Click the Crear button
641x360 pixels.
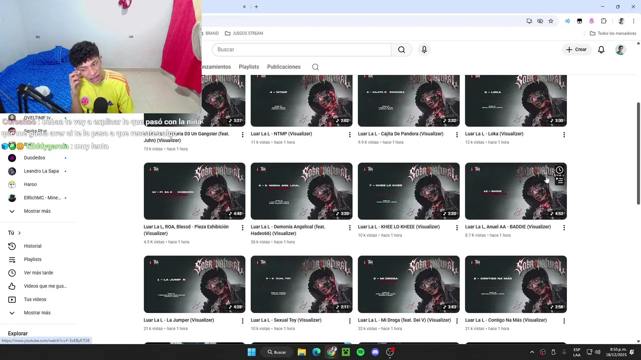click(x=576, y=49)
